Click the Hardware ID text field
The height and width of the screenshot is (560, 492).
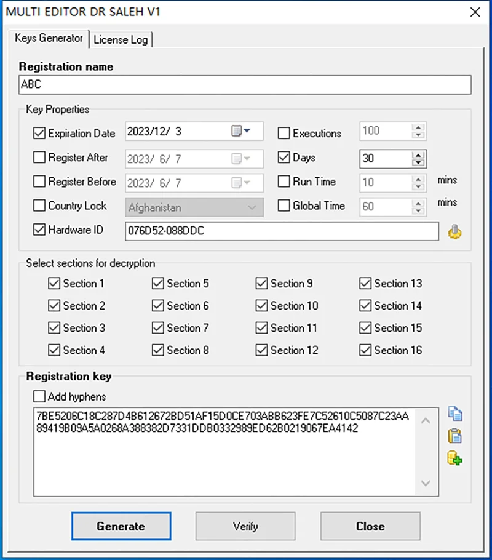coord(282,231)
